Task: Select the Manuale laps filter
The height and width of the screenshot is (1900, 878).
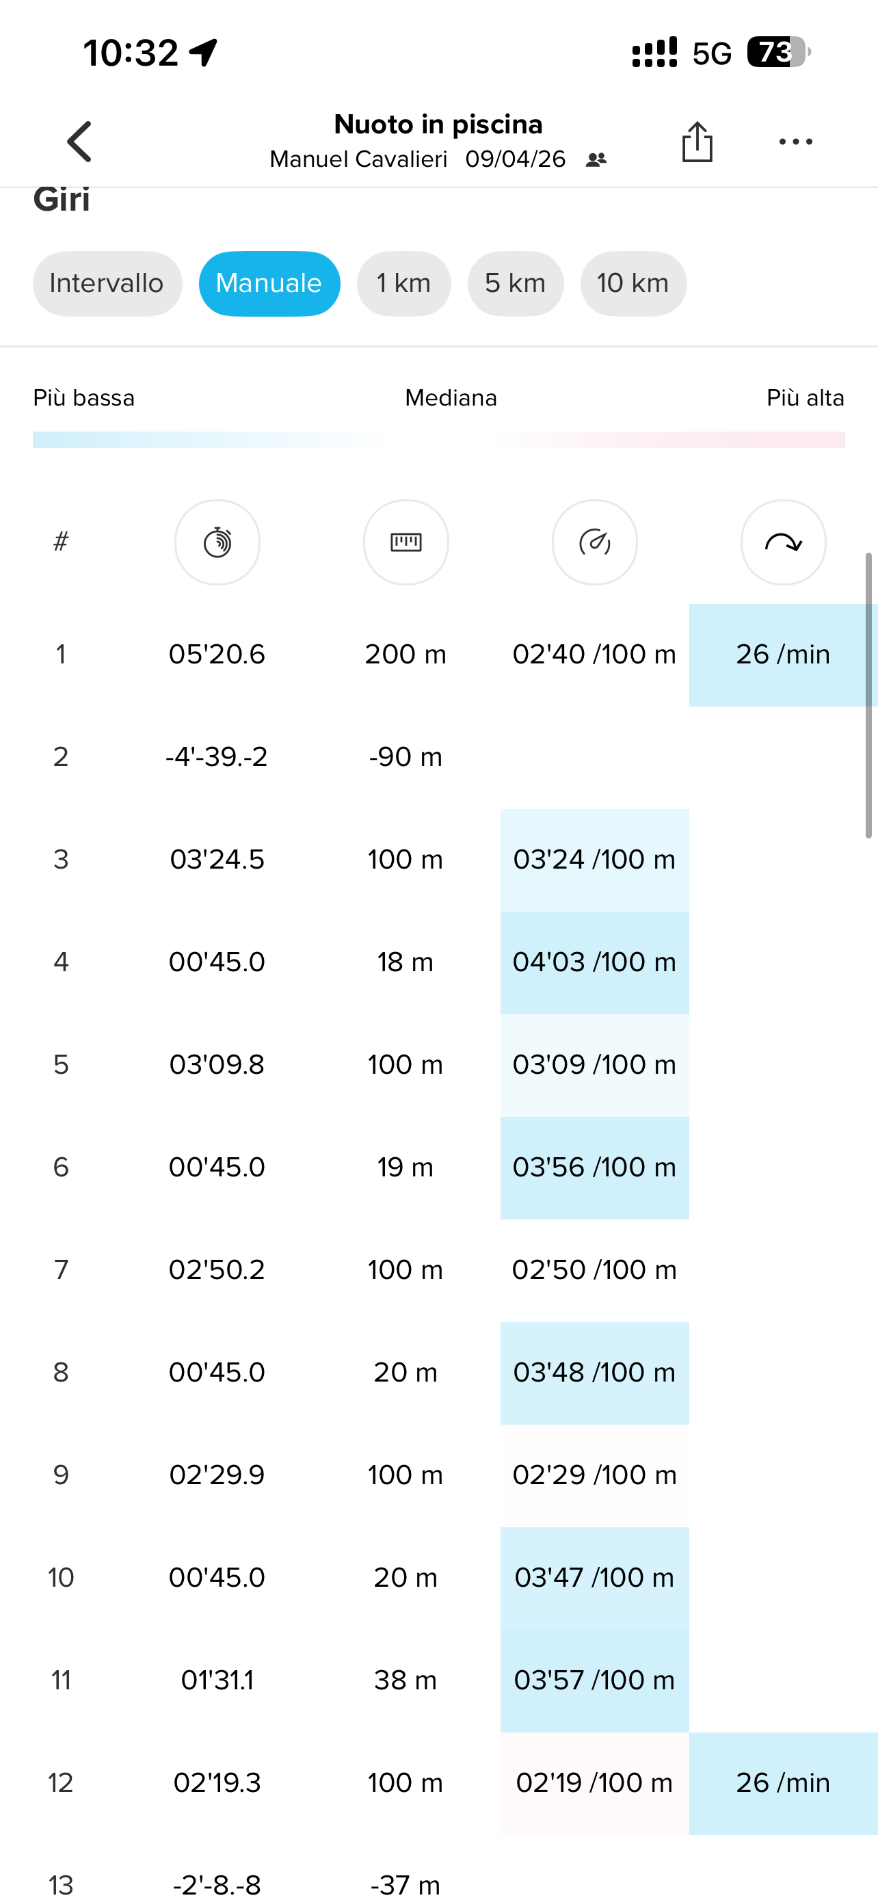Action: [269, 284]
